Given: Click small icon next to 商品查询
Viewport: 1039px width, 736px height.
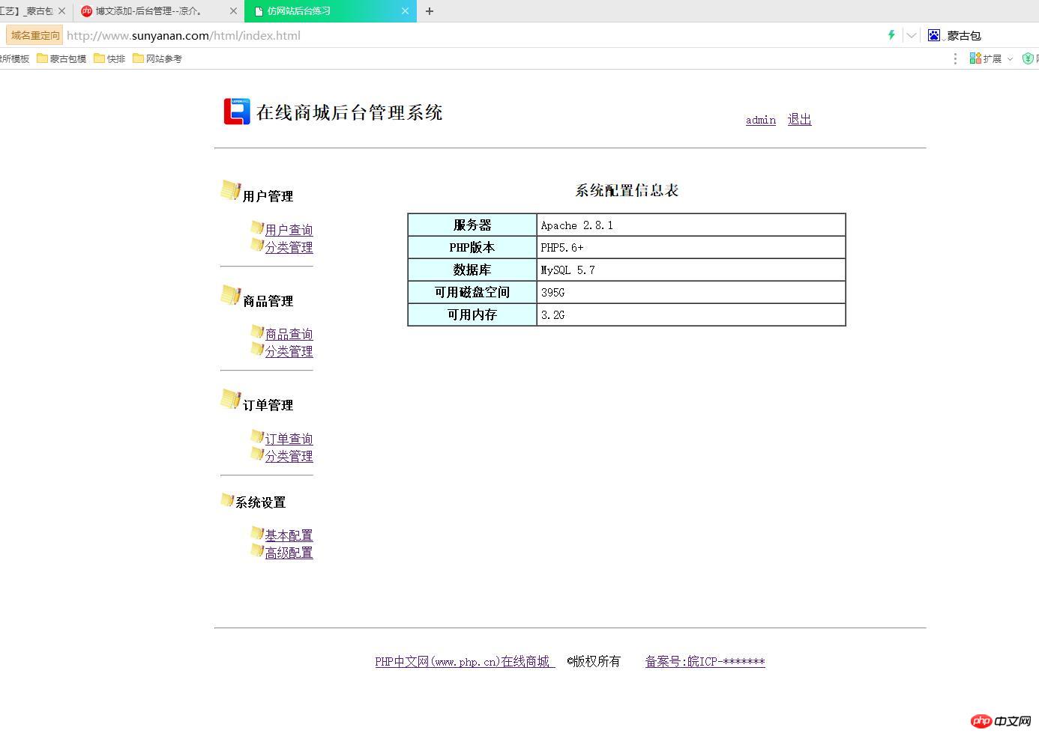Looking at the screenshot, I should point(257,332).
